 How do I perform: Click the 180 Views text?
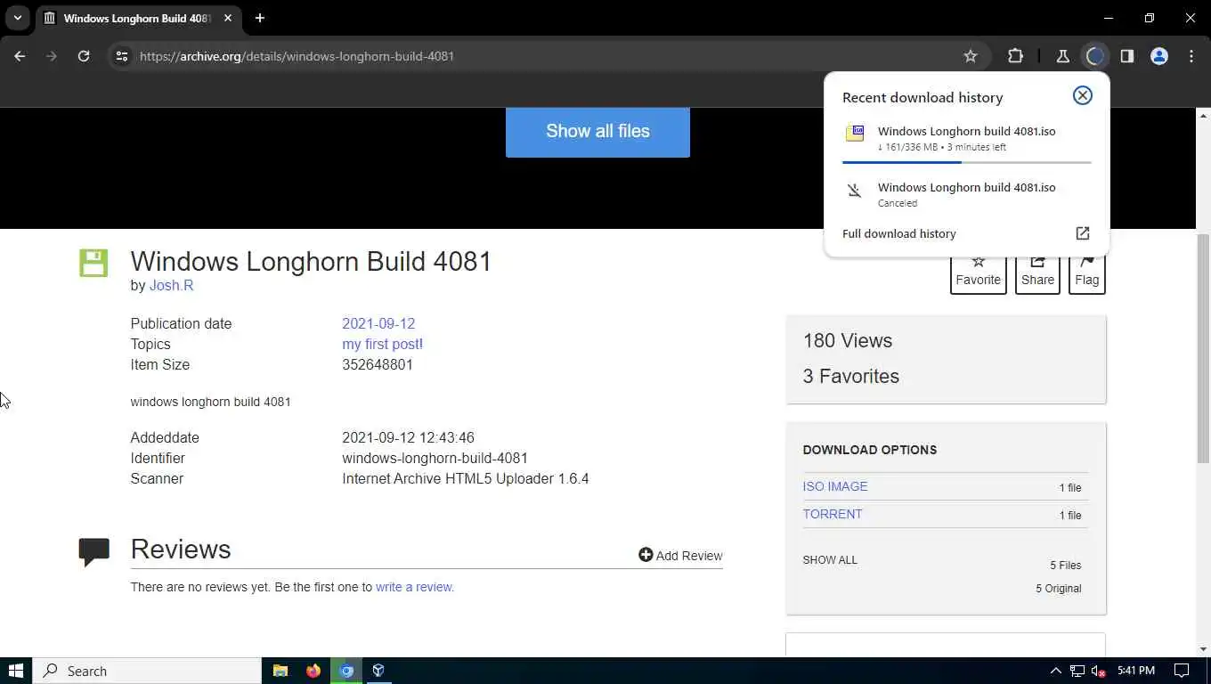click(x=848, y=340)
